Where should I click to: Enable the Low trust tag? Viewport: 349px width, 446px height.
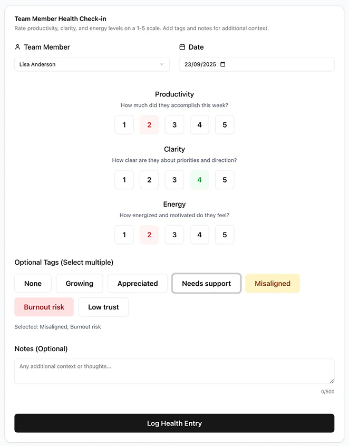click(x=103, y=307)
